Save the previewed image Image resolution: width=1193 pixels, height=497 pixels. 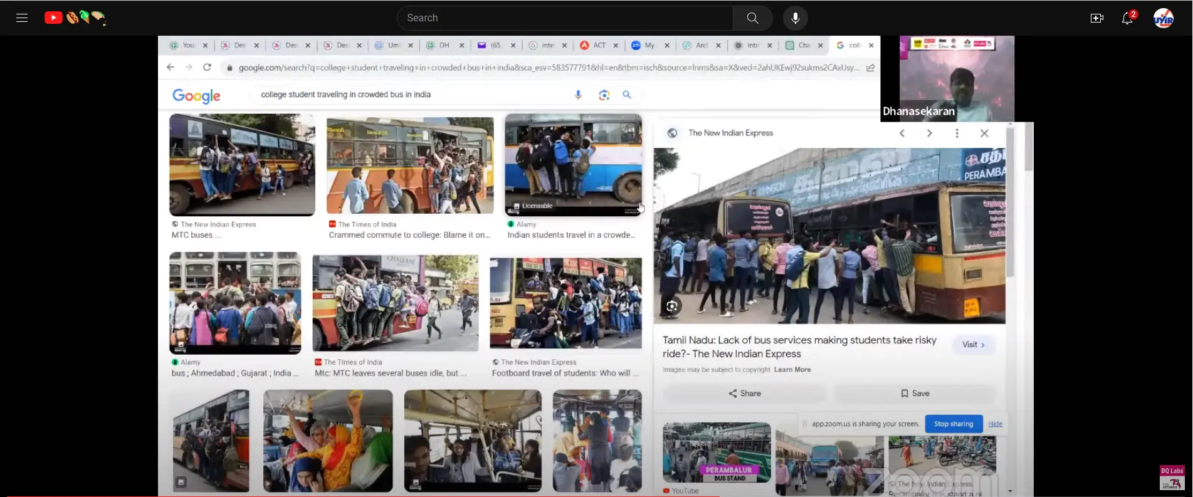pos(915,394)
